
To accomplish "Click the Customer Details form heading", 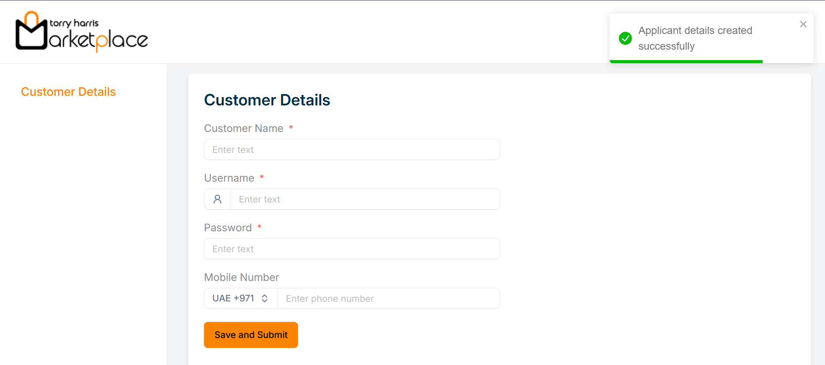I will tap(267, 100).
